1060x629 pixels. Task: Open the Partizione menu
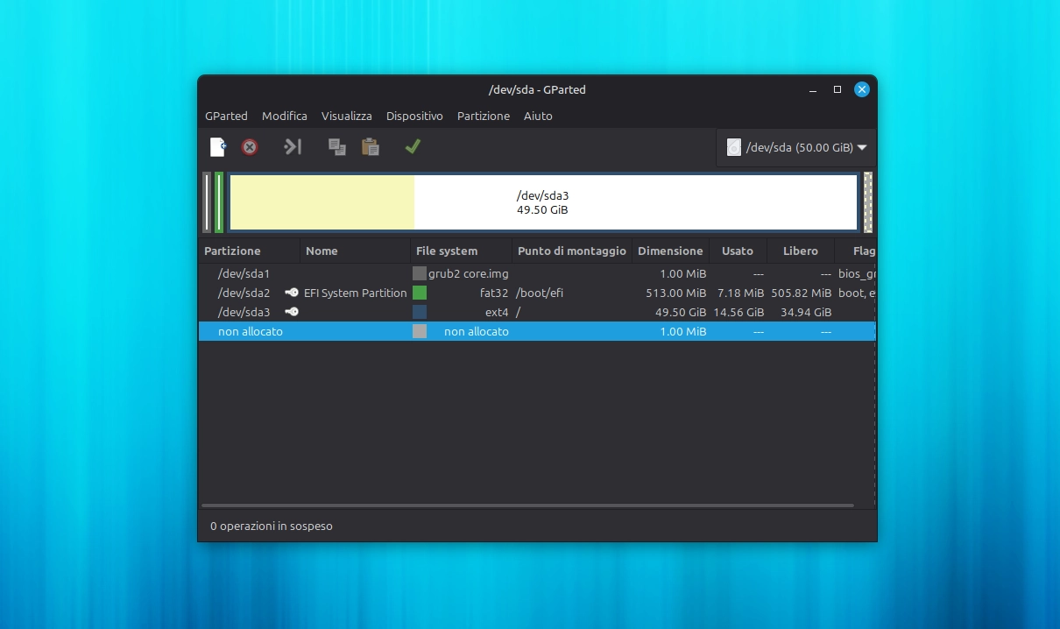(x=483, y=116)
